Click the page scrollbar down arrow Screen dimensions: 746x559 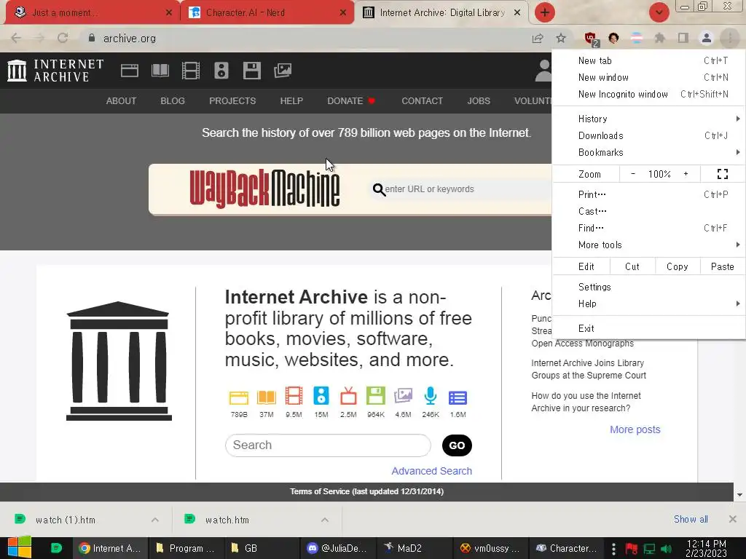tap(739, 495)
